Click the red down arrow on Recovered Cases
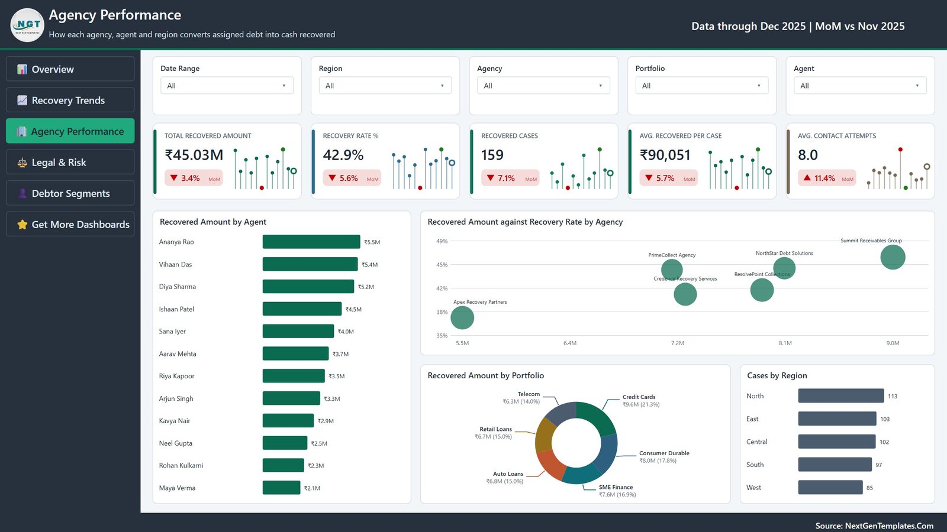 (491, 178)
